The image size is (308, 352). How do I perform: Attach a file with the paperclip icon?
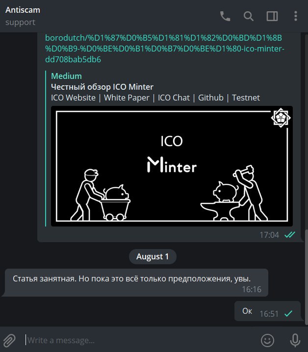tap(9, 340)
